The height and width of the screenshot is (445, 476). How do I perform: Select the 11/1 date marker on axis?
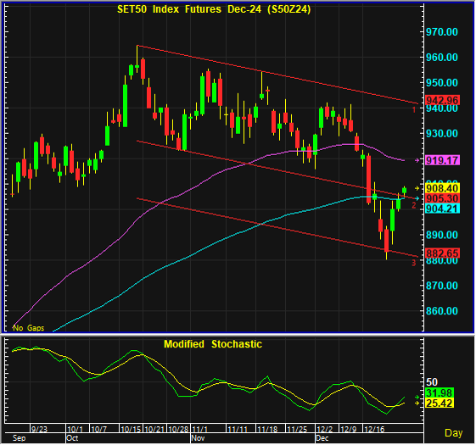coord(199,429)
